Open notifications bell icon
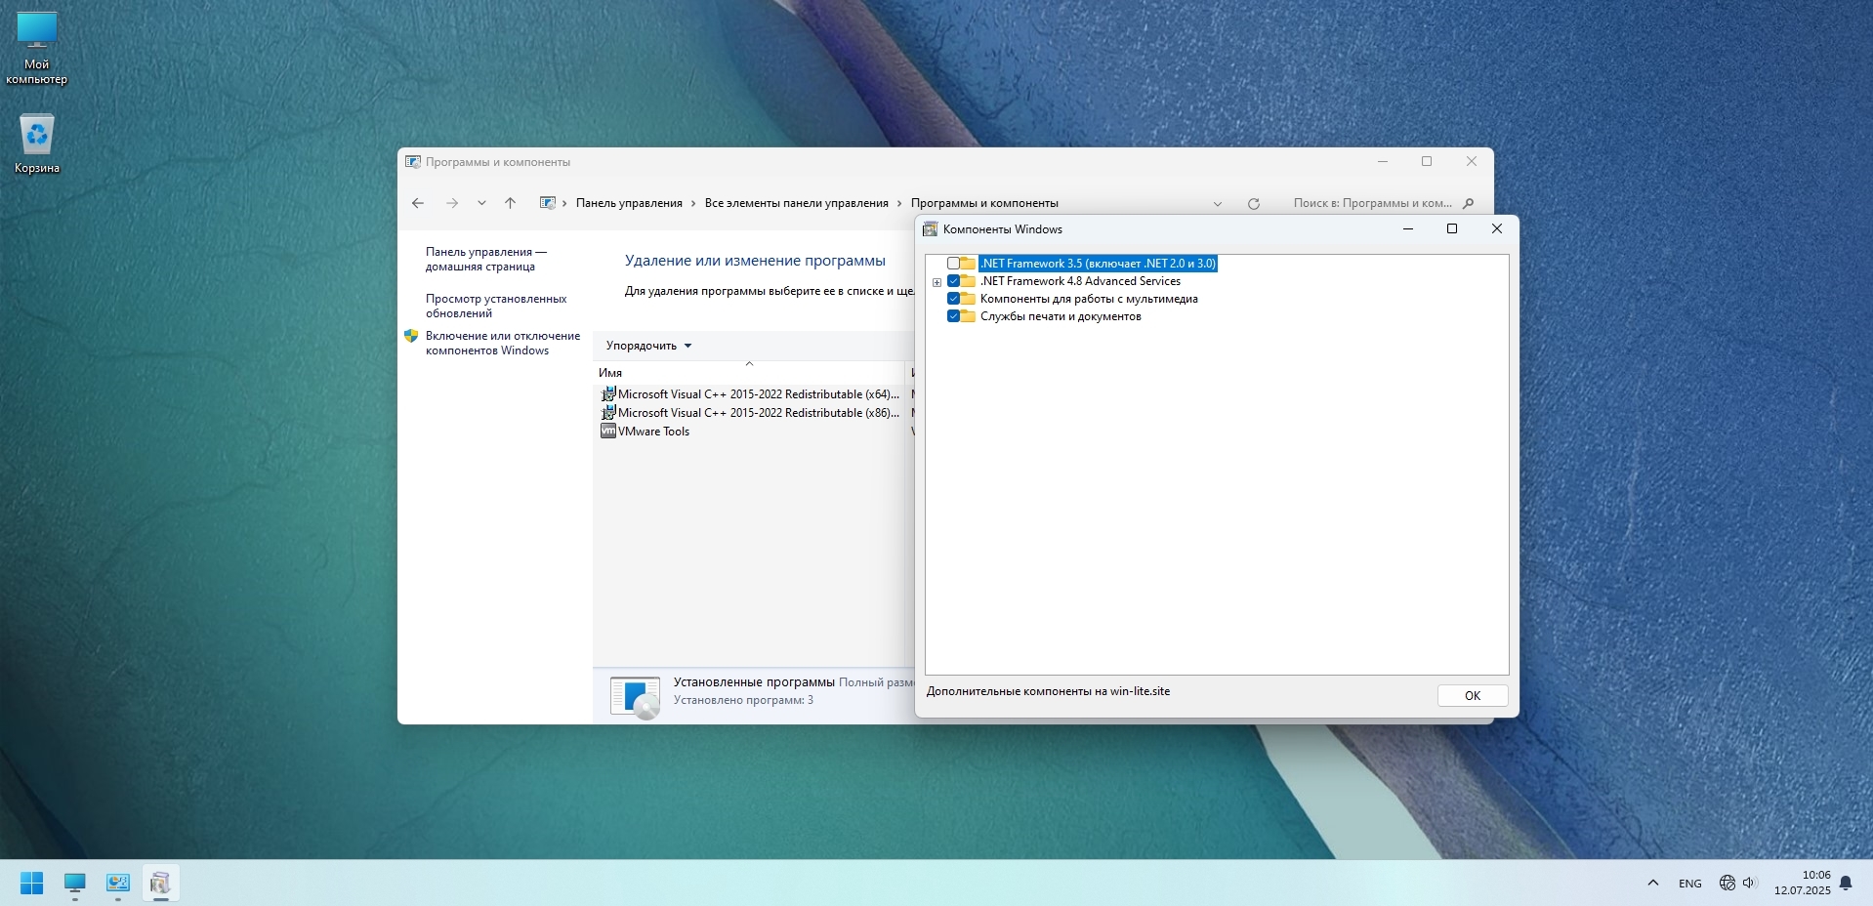 pyautogui.click(x=1846, y=883)
